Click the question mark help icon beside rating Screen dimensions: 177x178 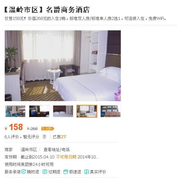[44, 137]
